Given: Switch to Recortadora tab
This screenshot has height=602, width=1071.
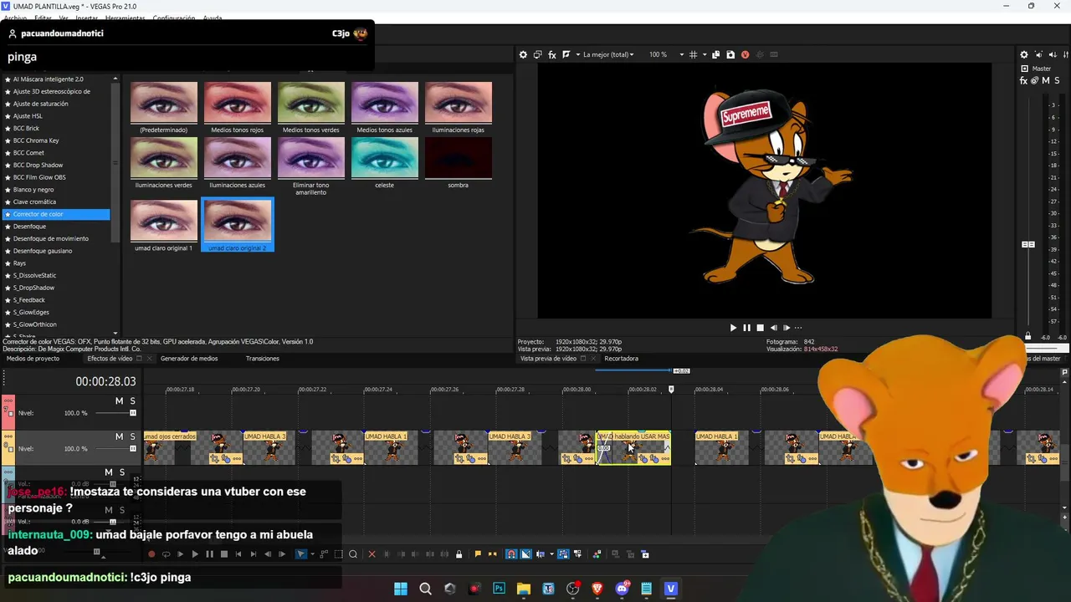Looking at the screenshot, I should [x=622, y=359].
